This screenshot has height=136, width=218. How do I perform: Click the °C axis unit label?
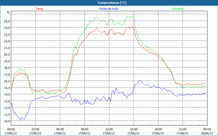tap(8, 13)
